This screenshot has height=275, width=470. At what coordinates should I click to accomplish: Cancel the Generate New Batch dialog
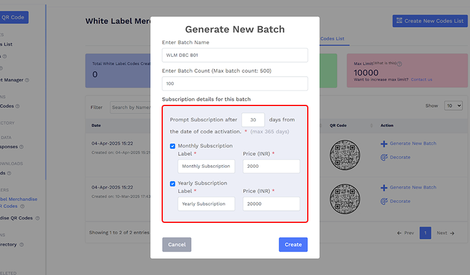pos(177,245)
